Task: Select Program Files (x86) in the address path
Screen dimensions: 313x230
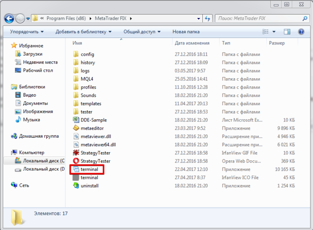Action: point(66,18)
